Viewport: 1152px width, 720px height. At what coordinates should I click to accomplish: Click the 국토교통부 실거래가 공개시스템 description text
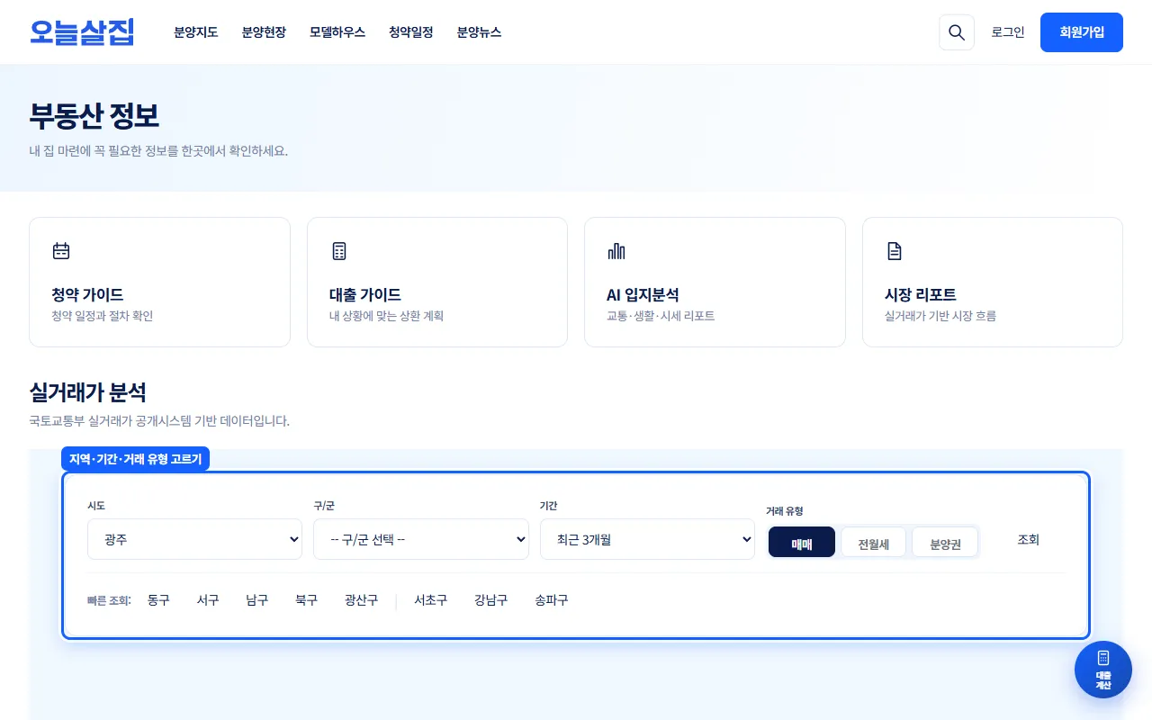coord(159,421)
